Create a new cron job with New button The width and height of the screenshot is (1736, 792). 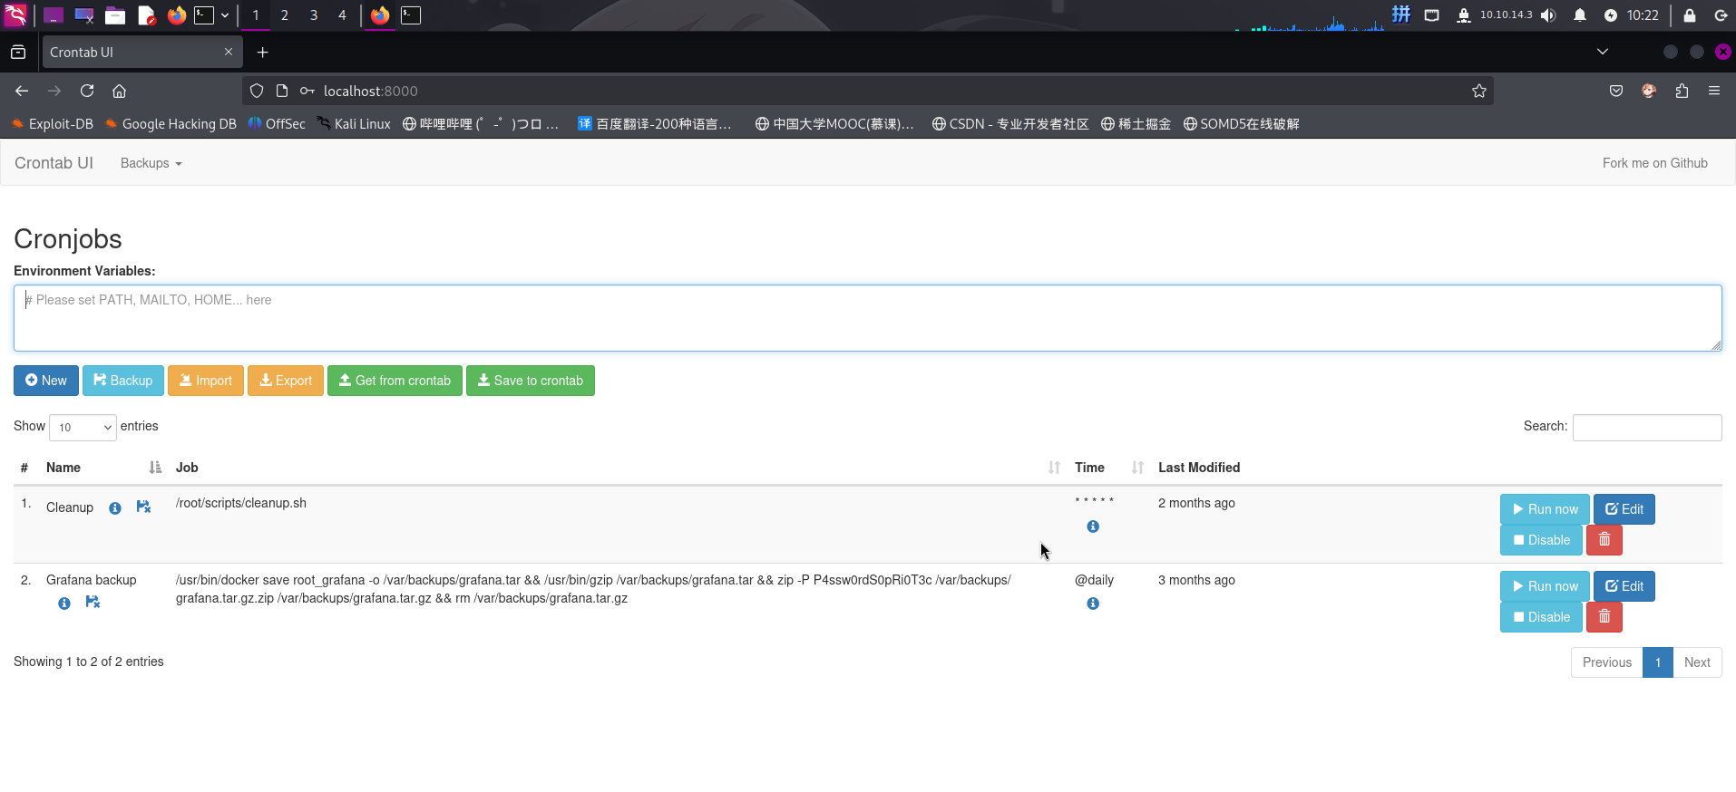point(46,381)
